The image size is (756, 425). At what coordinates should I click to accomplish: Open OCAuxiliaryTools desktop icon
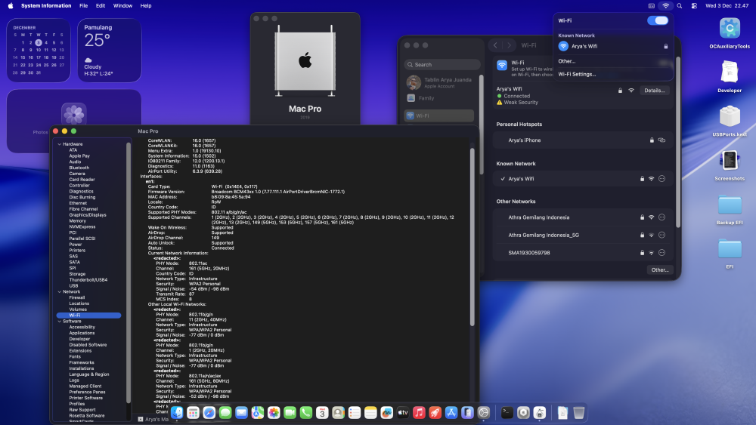[730, 33]
